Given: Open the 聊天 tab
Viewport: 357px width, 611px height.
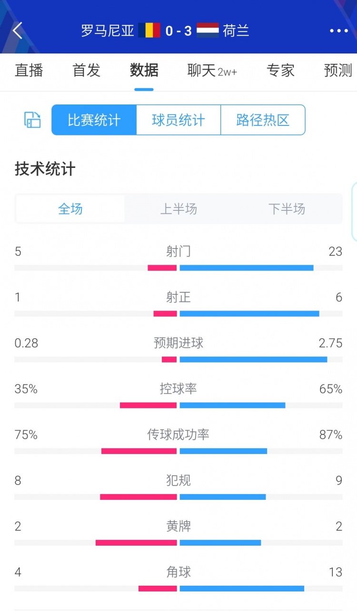Looking at the screenshot, I should [x=212, y=71].
